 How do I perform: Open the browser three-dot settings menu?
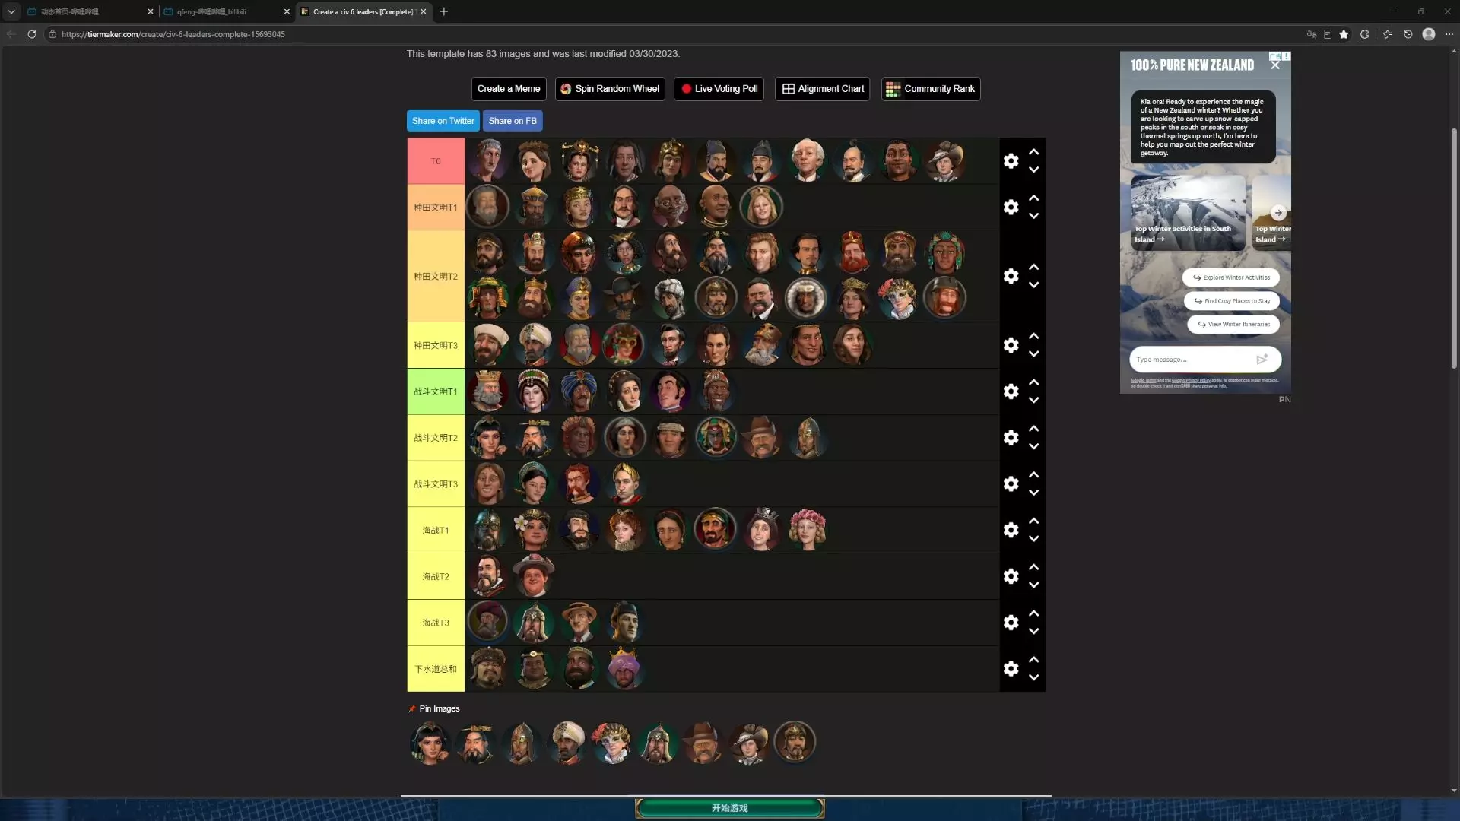coord(1449,34)
